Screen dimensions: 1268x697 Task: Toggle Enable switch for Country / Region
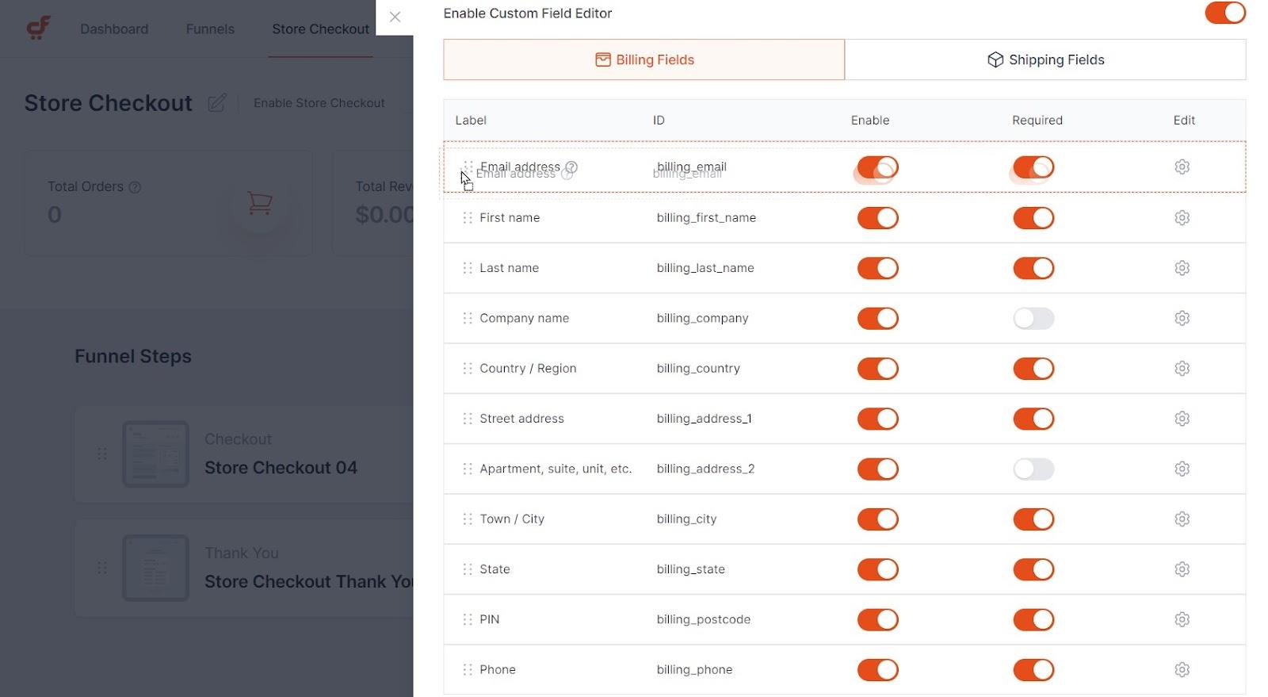click(x=877, y=368)
